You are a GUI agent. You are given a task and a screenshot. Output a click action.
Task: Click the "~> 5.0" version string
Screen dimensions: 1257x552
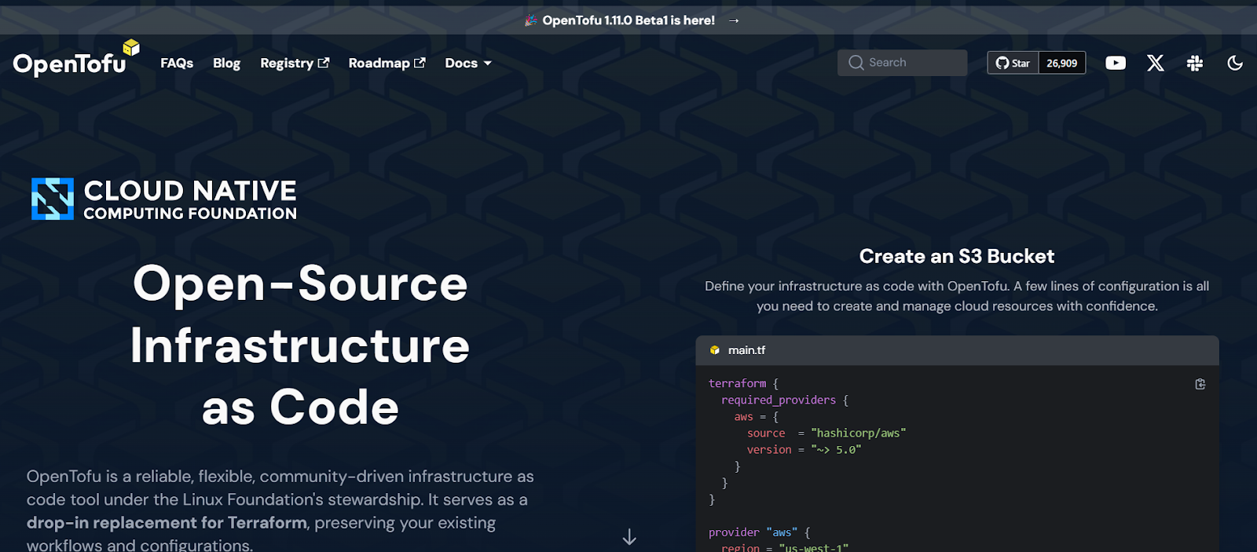coord(836,449)
